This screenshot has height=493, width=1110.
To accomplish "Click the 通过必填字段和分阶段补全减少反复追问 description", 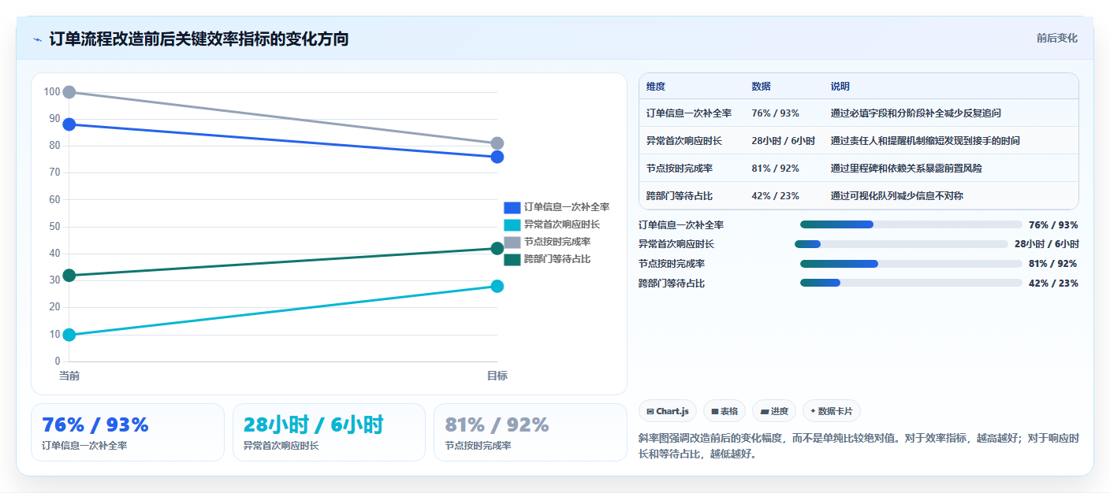I will coord(916,113).
